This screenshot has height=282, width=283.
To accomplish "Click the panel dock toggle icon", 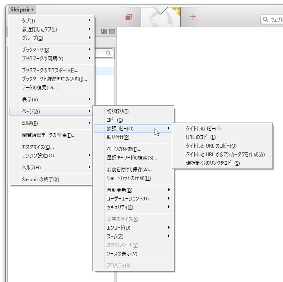I will click(104, 32).
